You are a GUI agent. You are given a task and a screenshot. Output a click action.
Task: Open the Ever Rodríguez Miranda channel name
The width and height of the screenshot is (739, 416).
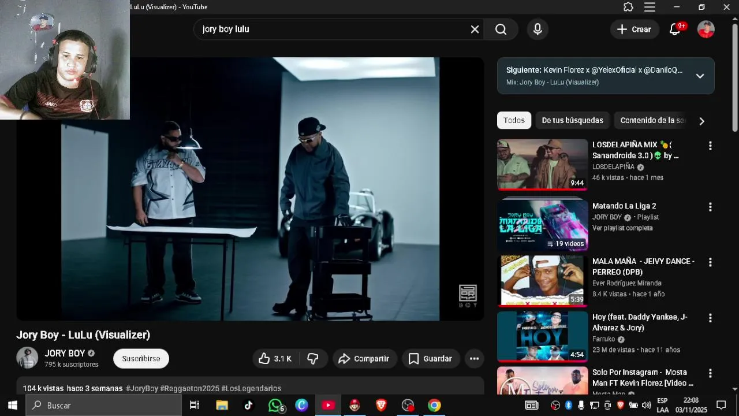(627, 283)
